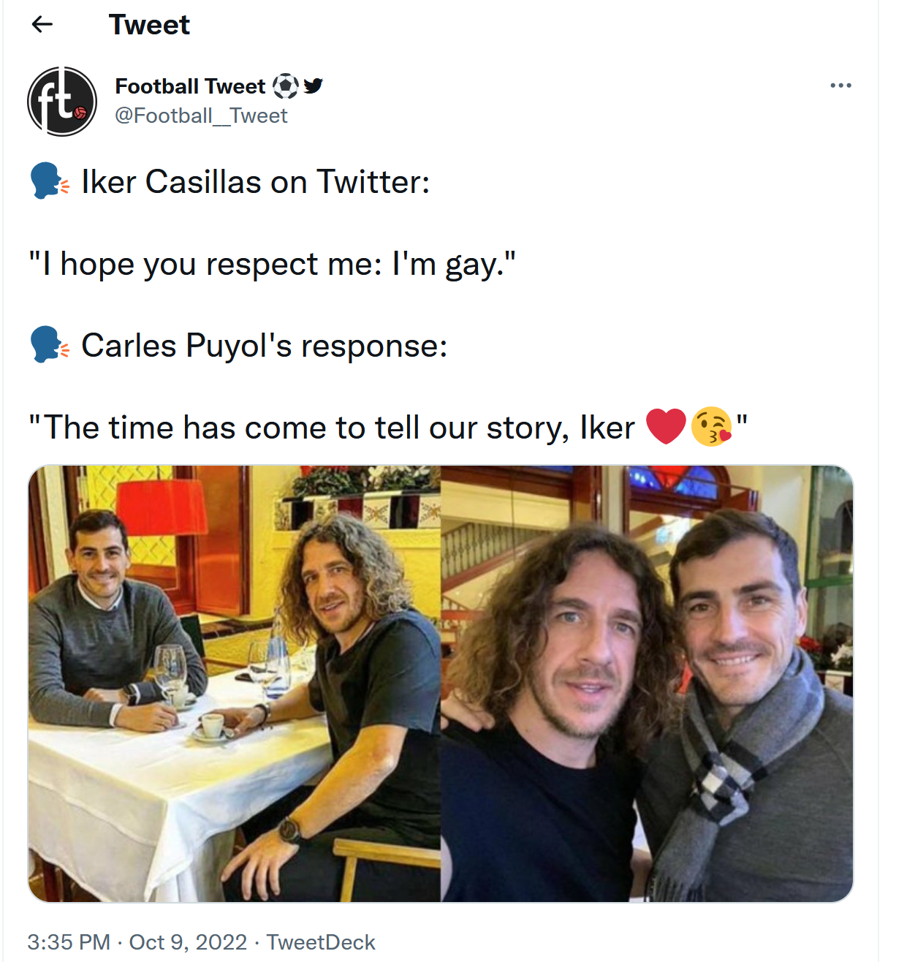Click the "Carles Puyol's response:" text line
The height and width of the screenshot is (962, 915).
tap(264, 345)
